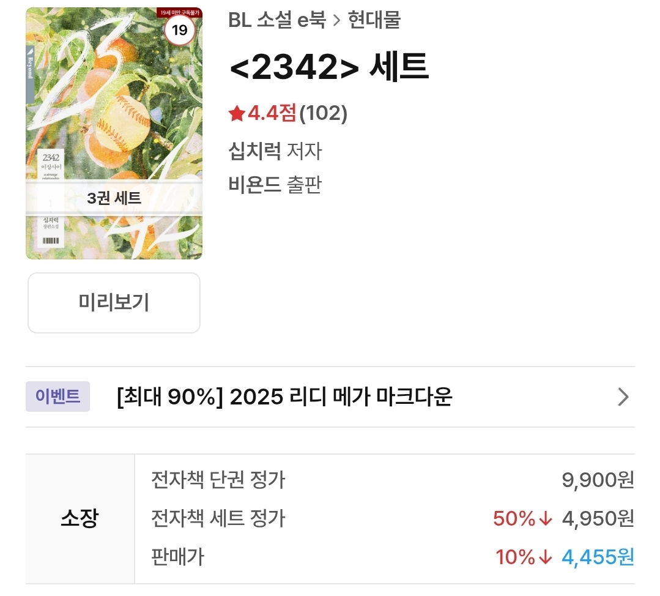
Task: Select the 소장 purchase option tab
Action: pyautogui.click(x=80, y=518)
